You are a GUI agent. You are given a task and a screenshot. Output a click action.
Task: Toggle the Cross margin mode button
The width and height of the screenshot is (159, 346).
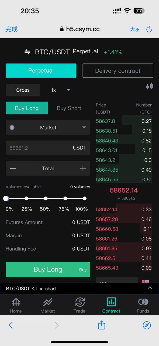coord(23,90)
